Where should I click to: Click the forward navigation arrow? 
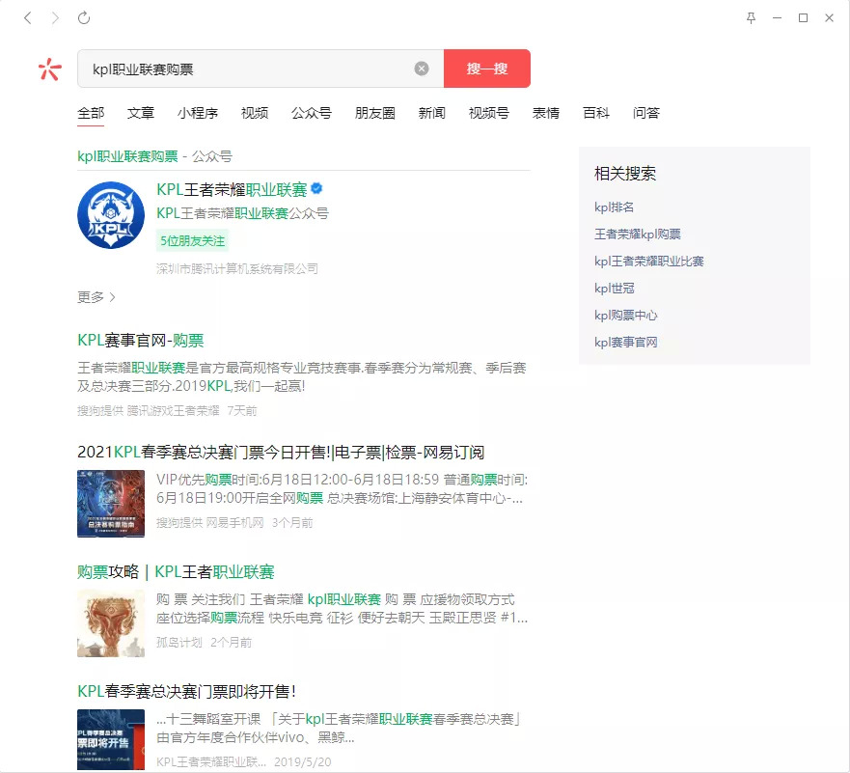[x=55, y=18]
